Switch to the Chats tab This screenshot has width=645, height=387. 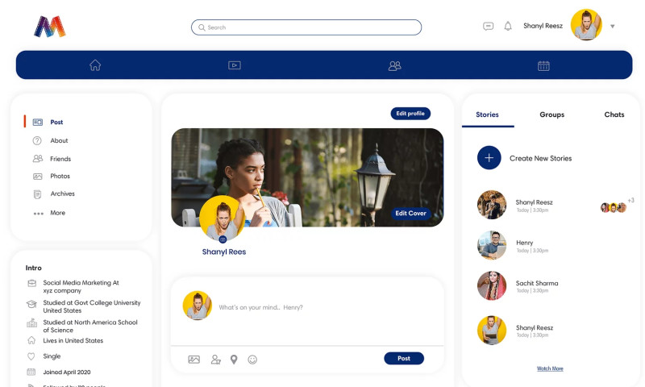(614, 114)
